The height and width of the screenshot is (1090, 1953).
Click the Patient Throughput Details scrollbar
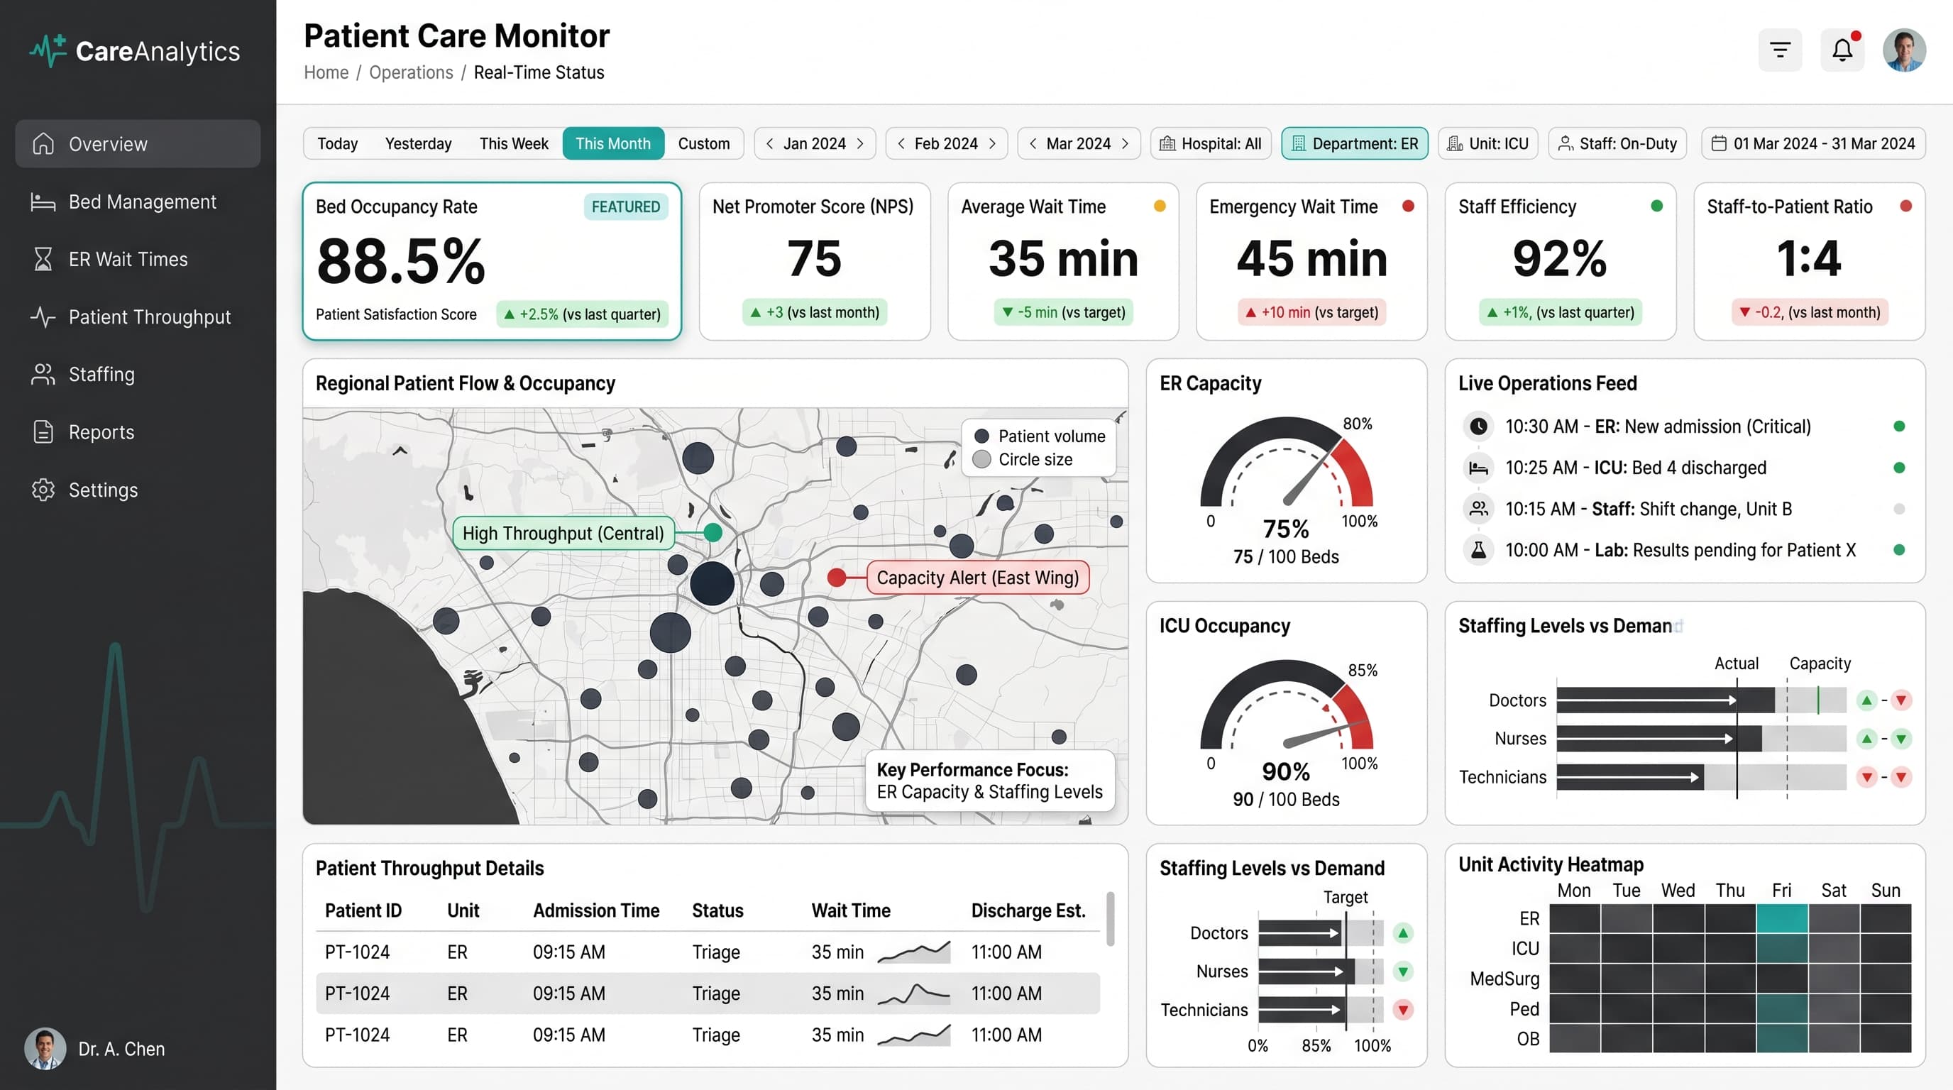[x=1110, y=919]
